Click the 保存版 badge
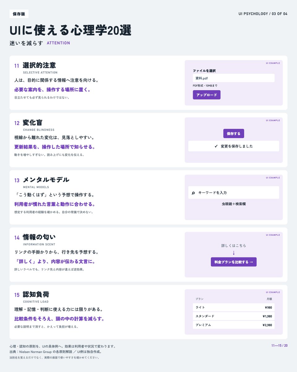Viewport: 297px width, 372px height. tap(19, 14)
